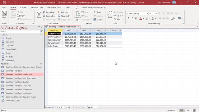Viewport: 199px width, 112px height.
Task: Click the background fill color bucket
Action: (x=153, y=18)
